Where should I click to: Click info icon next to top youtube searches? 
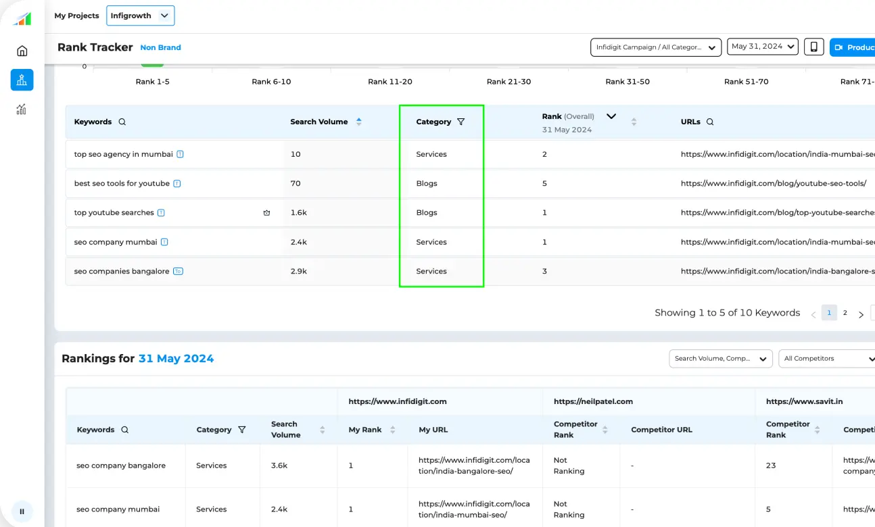coord(161,213)
